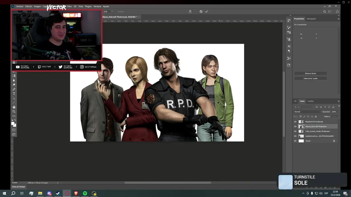Select the Hand tool

tap(14, 107)
